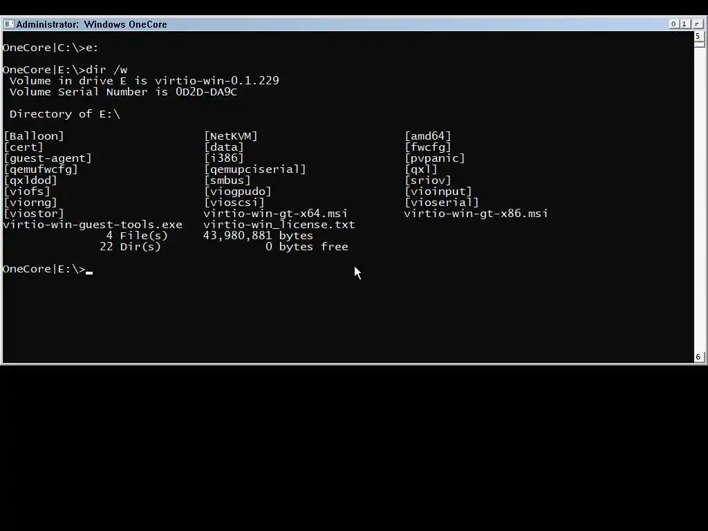Click the vertical scrollbar thumb
The image size is (708, 531).
(699, 44)
